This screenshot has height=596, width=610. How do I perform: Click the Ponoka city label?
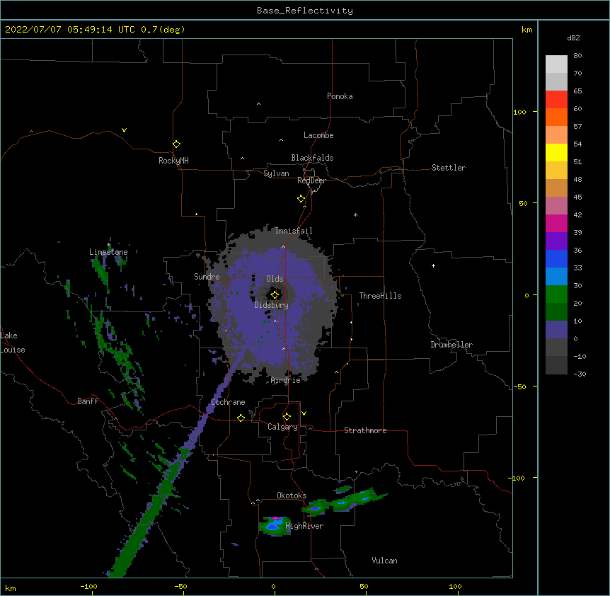pos(340,96)
